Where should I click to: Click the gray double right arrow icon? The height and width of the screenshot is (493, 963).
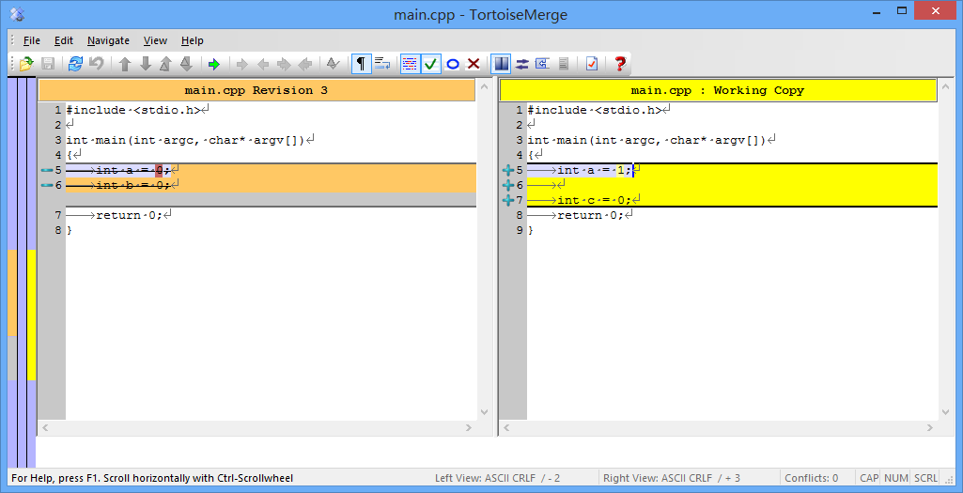[284, 64]
